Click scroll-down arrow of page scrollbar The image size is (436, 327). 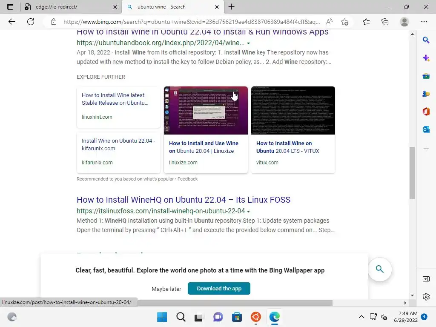tap(412, 295)
